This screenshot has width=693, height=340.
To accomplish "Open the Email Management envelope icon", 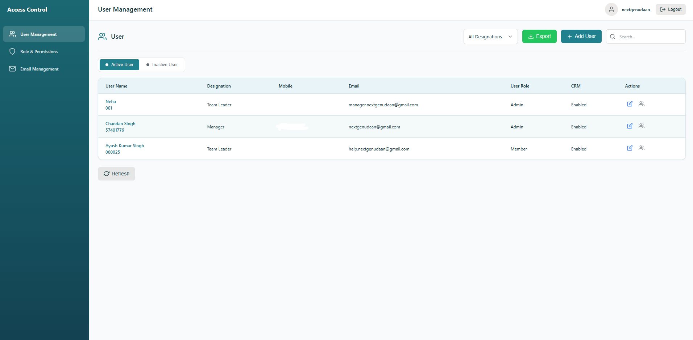I will pyautogui.click(x=13, y=69).
